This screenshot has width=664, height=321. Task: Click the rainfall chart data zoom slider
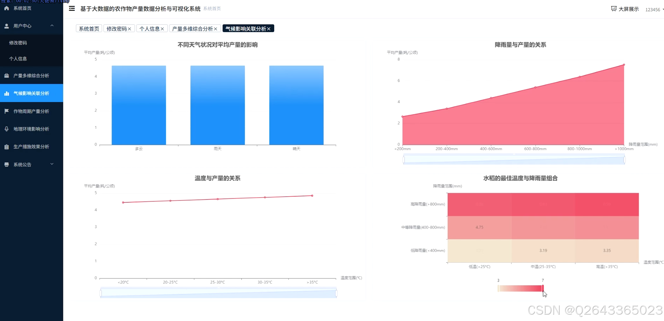[514, 160]
